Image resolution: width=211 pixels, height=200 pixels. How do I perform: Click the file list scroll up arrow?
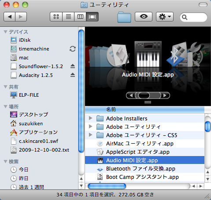point(207,172)
